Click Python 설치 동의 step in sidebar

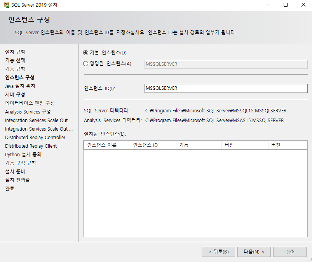23,154
